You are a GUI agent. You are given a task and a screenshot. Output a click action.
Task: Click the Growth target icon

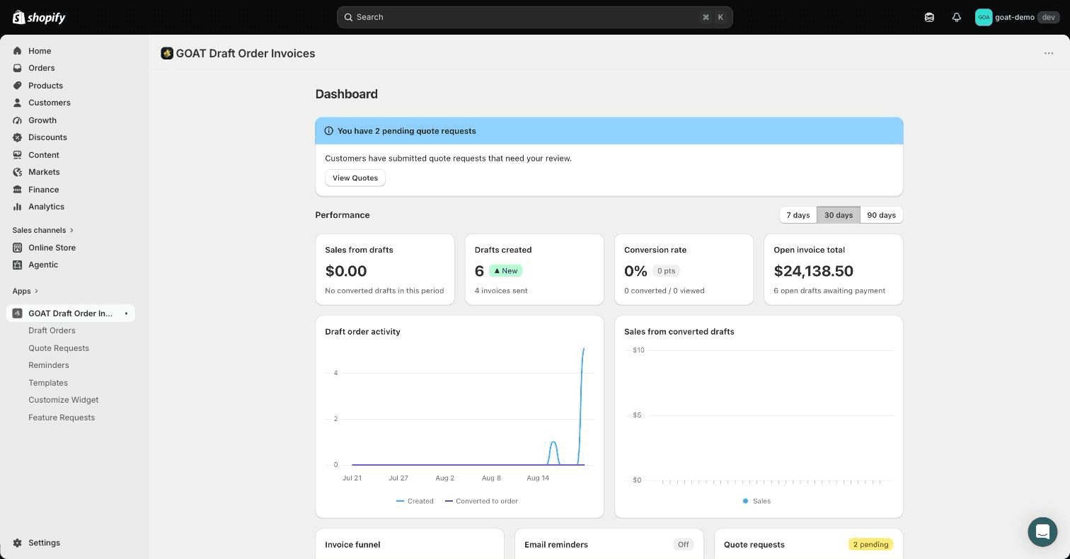[18, 120]
